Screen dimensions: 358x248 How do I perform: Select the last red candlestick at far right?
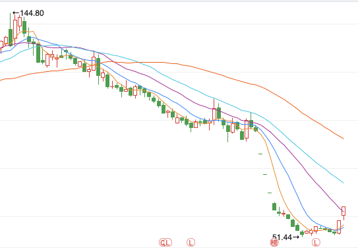click(343, 213)
